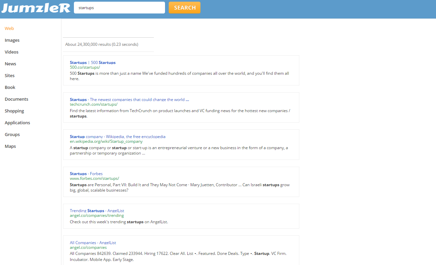
Task: Click the en.wikipedia.org/wiki/Startup_company URL
Action: click(x=106, y=141)
